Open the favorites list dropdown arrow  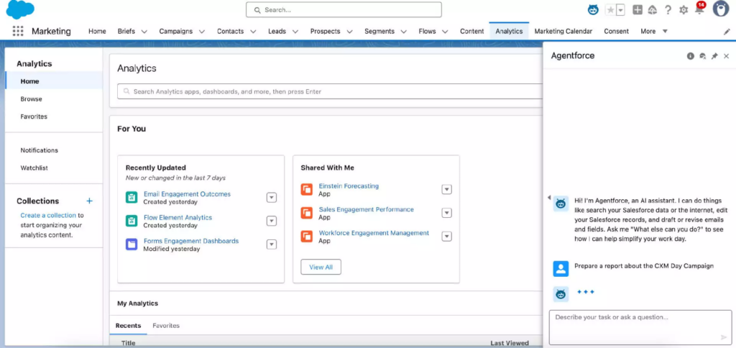620,10
